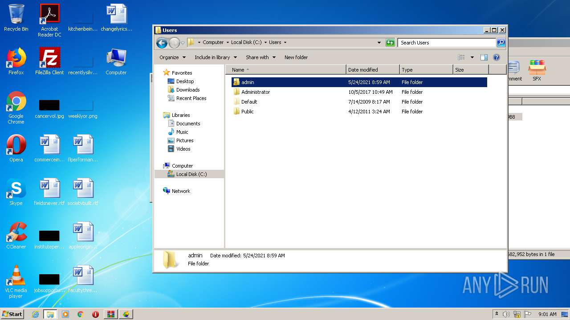Viewport: 570px width, 320px height.
Task: Click the change view icon in toolbar
Action: pyautogui.click(x=461, y=57)
